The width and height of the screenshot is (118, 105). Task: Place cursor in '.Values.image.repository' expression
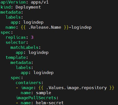(77, 88)
